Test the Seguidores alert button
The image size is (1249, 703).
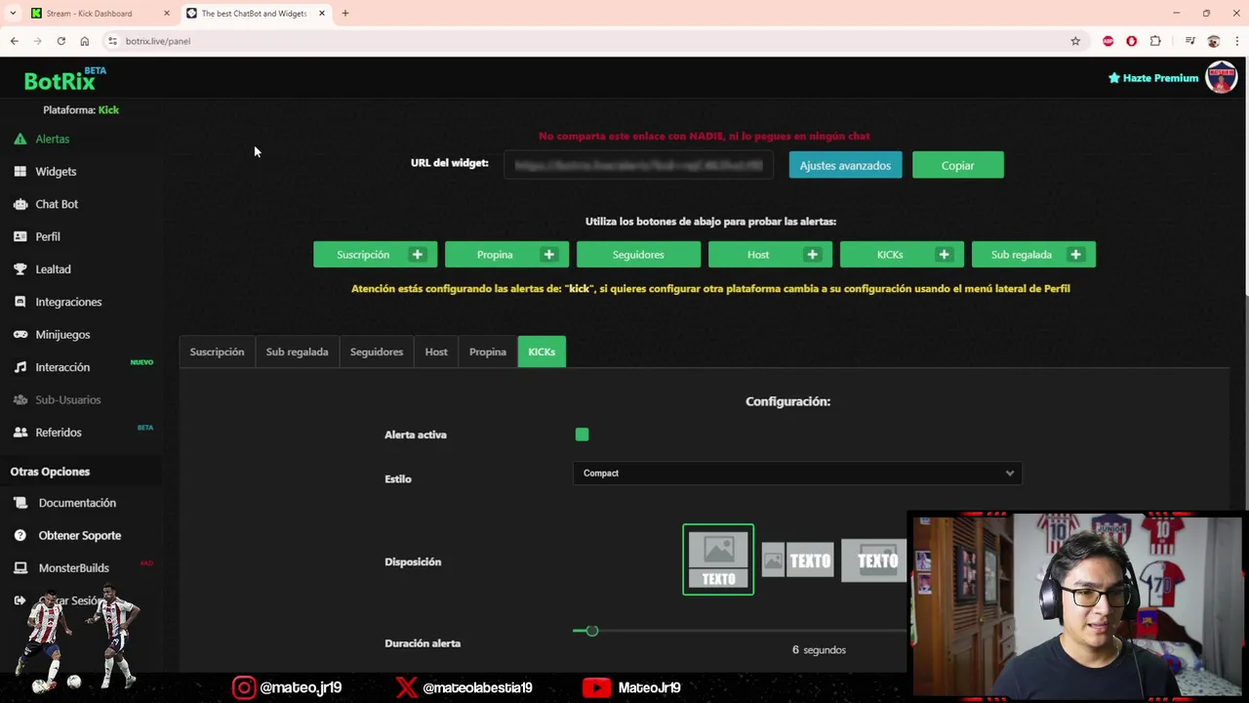(x=638, y=255)
